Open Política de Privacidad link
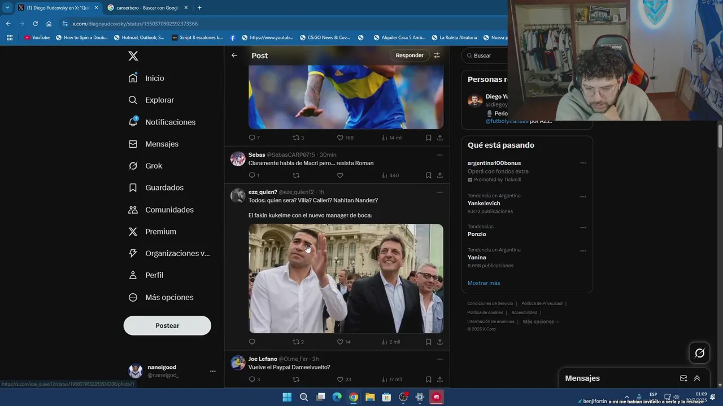Viewport: 723px width, 406px height. coord(542,303)
